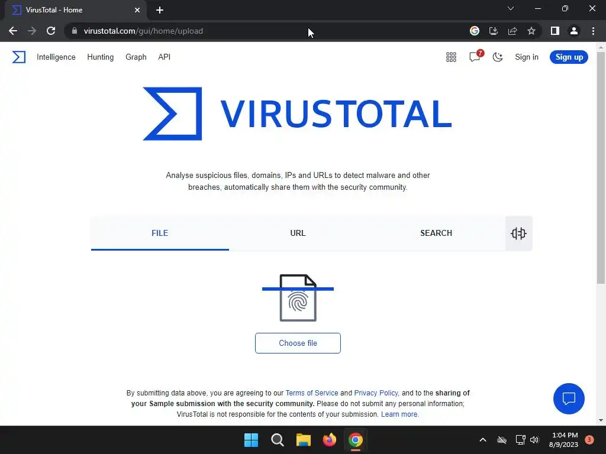Select the FILE tab
The height and width of the screenshot is (454, 606).
(x=160, y=233)
